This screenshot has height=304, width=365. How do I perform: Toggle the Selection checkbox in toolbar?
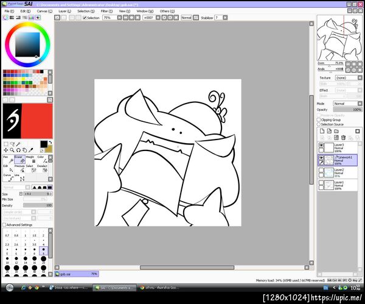pos(85,18)
